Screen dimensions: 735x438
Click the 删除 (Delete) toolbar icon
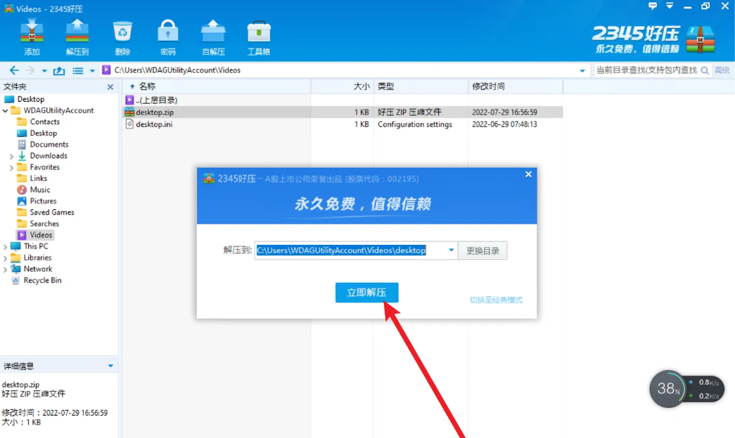point(122,36)
